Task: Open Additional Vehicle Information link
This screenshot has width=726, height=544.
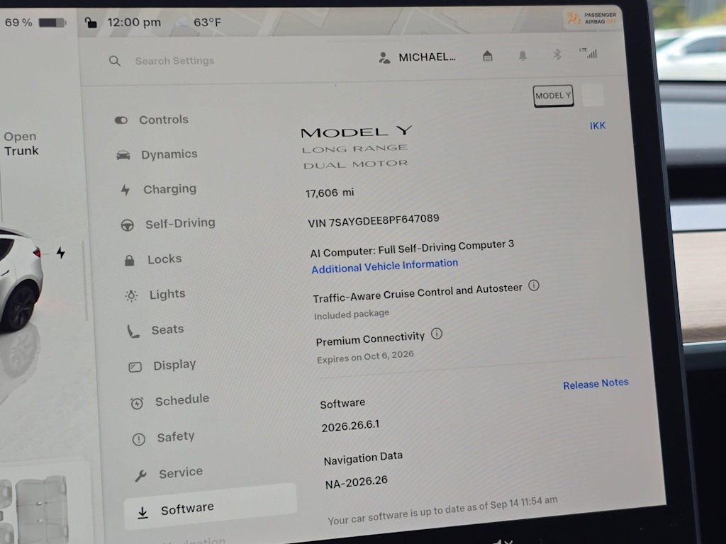Action: 385,266
